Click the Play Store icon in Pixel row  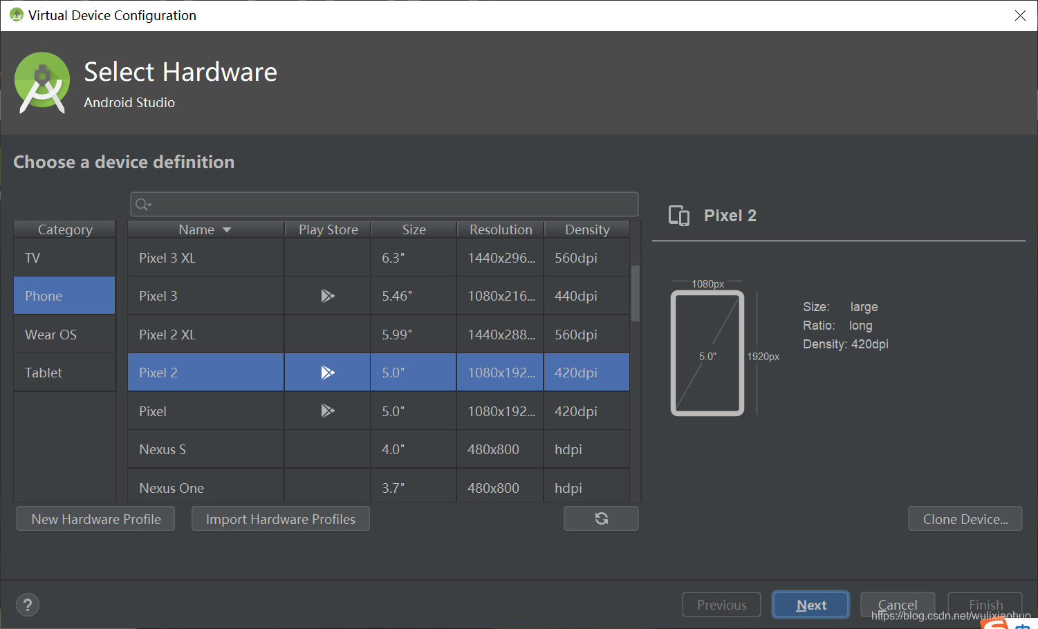tap(328, 411)
